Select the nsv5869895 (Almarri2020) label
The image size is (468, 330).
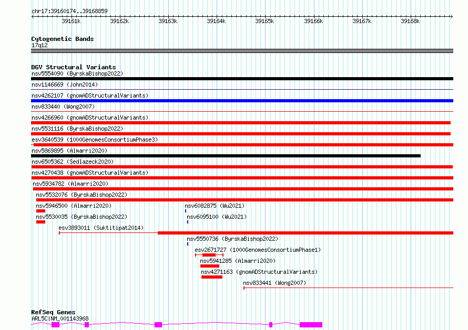tap(69, 151)
